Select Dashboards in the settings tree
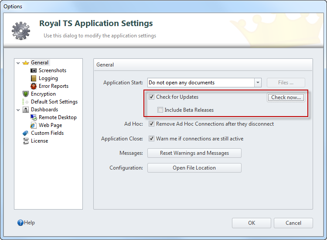 pos(44,110)
